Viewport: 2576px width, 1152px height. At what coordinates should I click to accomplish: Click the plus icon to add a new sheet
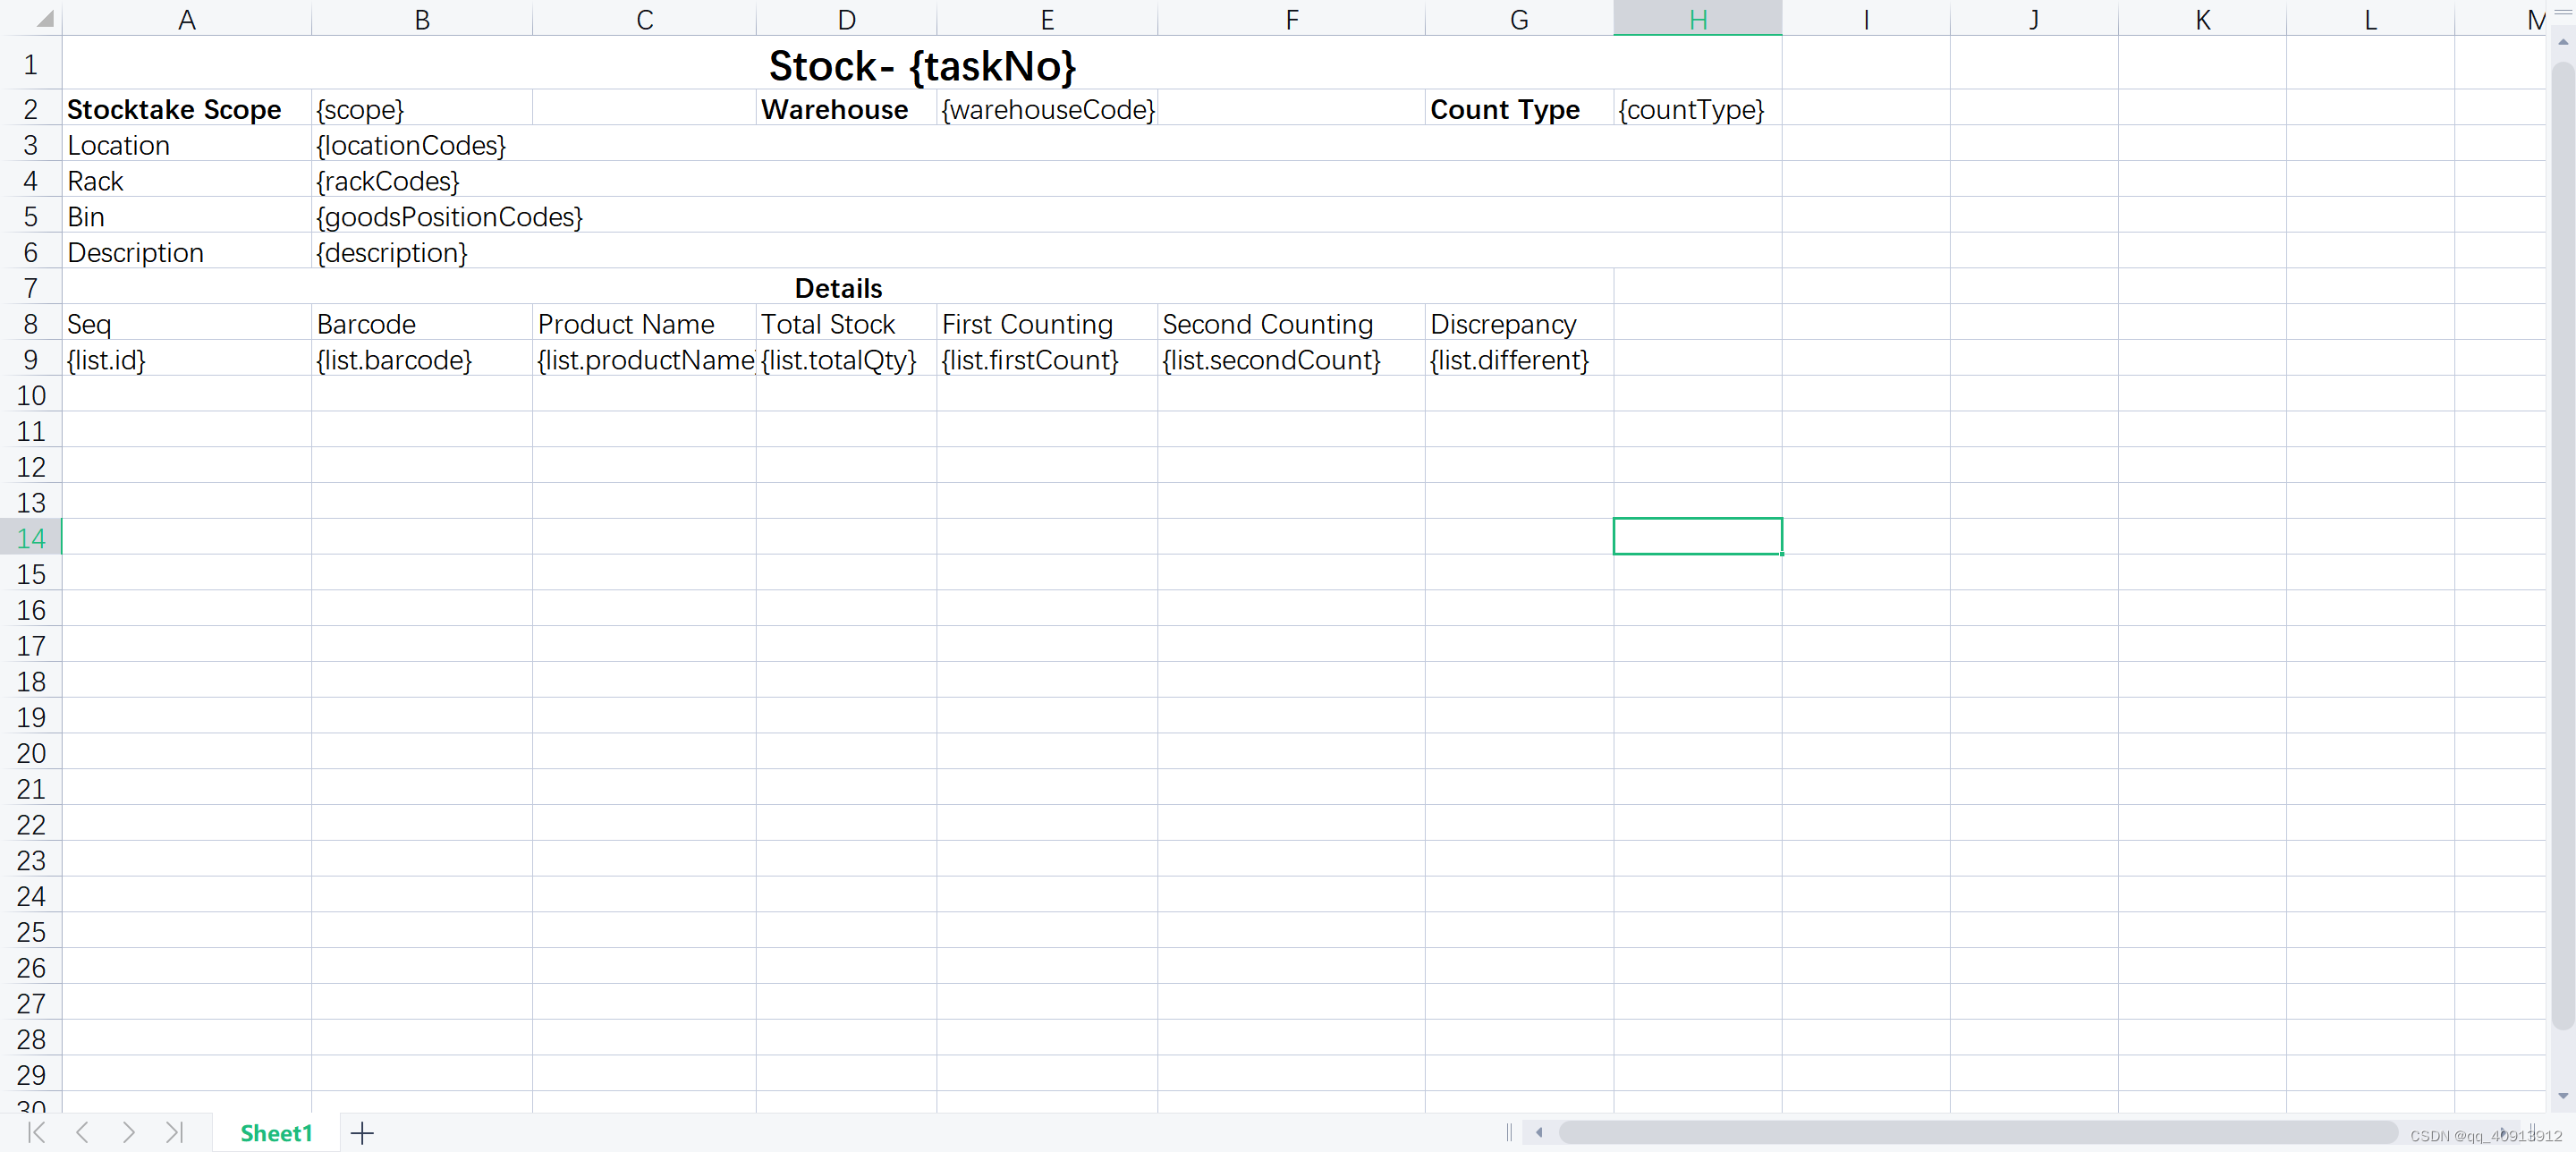pyautogui.click(x=362, y=1133)
